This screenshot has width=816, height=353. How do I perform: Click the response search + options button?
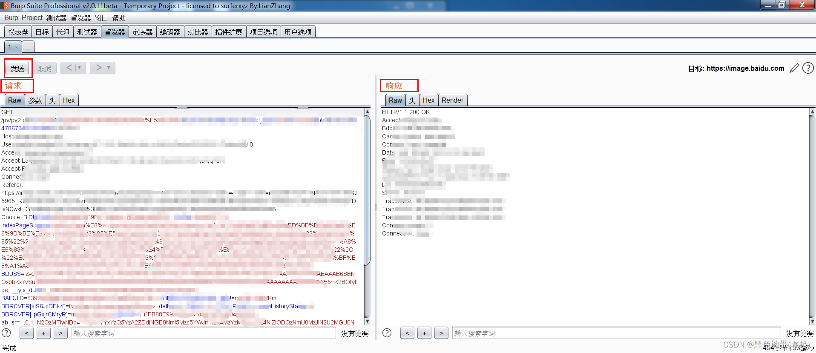tap(424, 333)
